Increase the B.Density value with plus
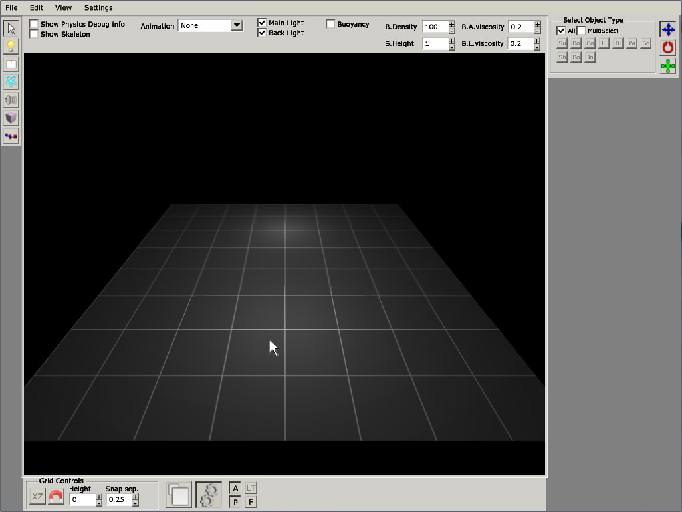Image resolution: width=682 pixels, height=512 pixels. click(x=452, y=24)
